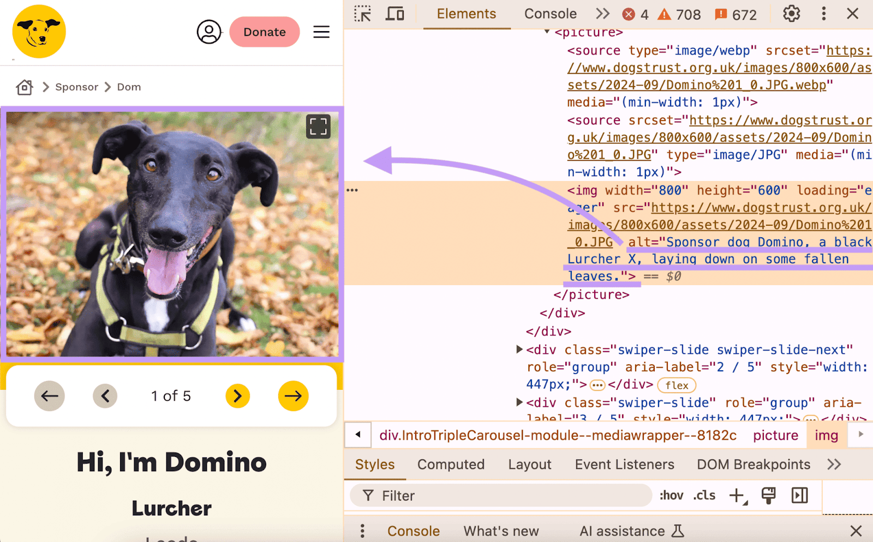Click the breadcrumb home icon
Screen dimensions: 873x542
coord(24,87)
